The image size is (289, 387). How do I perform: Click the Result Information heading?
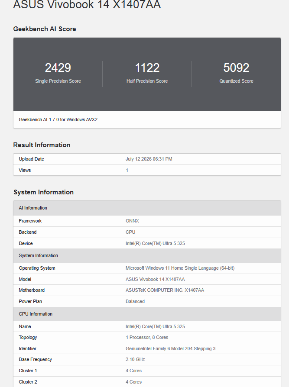click(x=42, y=145)
